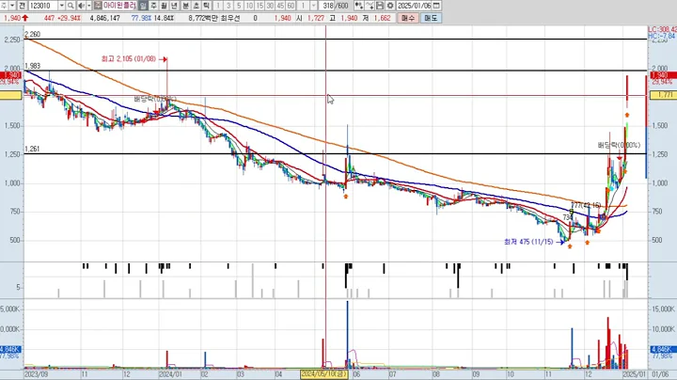Image resolution: width=677 pixels, height=380 pixels.
Task: Click the line chart add indicator icon
Action: point(370,6)
